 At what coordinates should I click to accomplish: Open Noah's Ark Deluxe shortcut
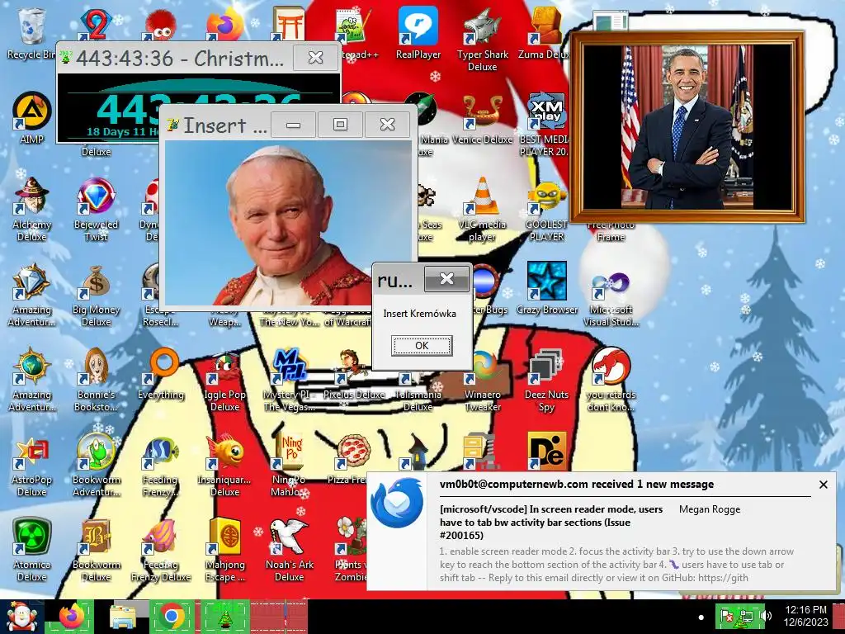coord(290,550)
